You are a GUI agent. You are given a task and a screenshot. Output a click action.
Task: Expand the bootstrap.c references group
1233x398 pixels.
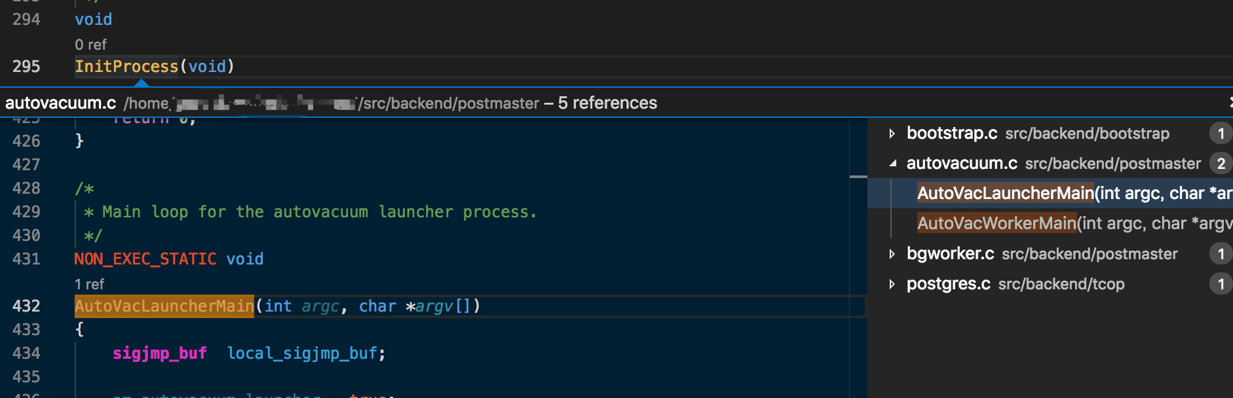click(x=892, y=134)
